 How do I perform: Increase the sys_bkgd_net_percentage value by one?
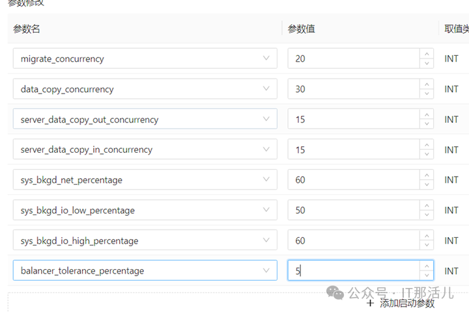pos(427,175)
